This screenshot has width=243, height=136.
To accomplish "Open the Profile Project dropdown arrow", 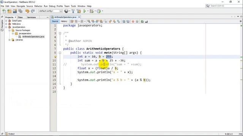I will click(x=102, y=11).
